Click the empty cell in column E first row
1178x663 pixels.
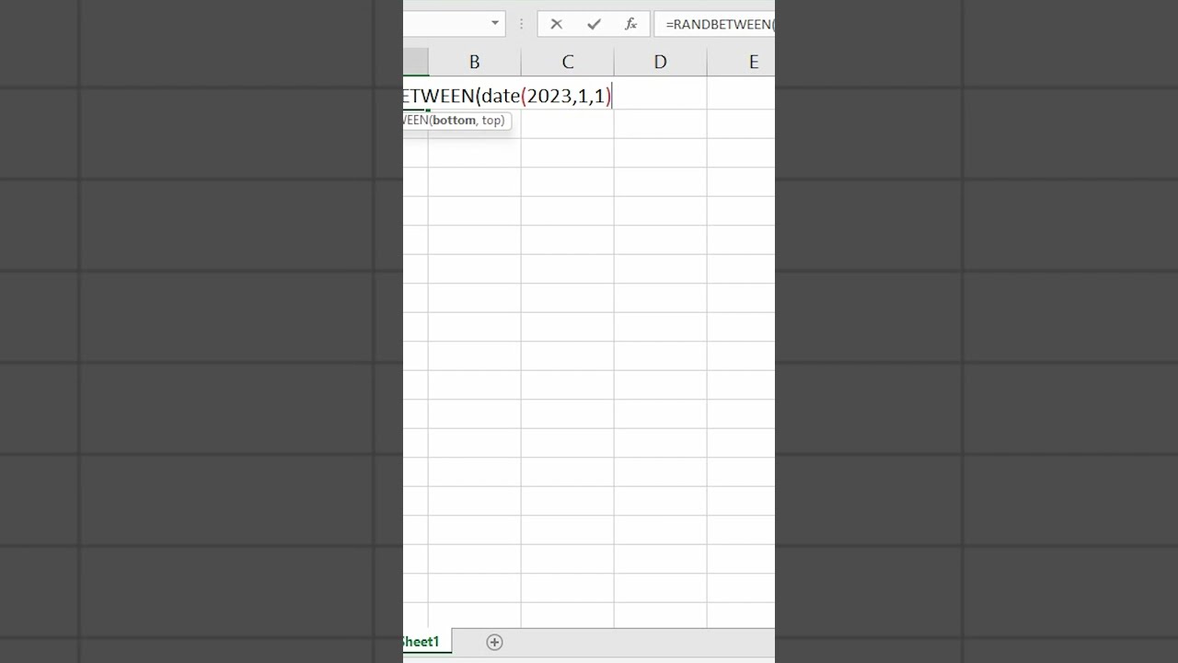(x=742, y=94)
